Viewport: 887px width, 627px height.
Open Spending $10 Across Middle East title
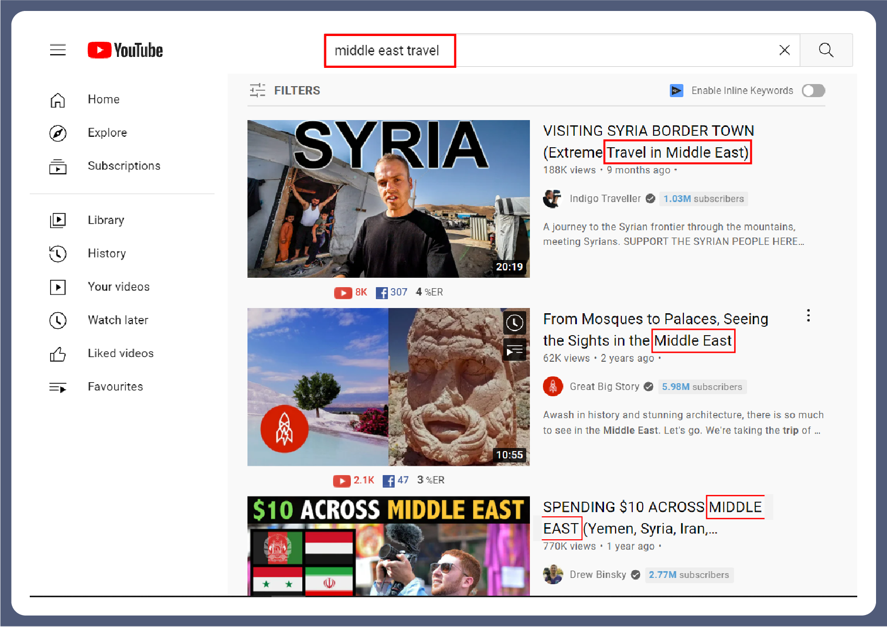tap(653, 518)
